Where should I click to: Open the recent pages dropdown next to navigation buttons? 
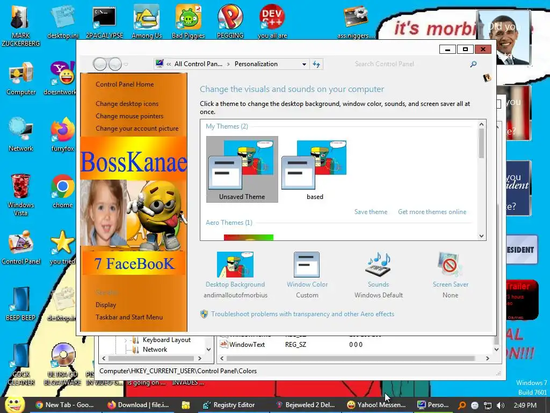(126, 65)
